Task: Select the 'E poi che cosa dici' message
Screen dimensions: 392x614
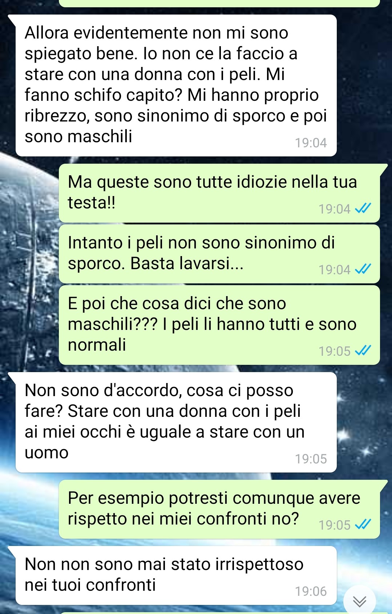Action: coord(219,325)
